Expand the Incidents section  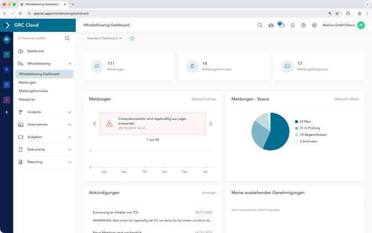coord(70,112)
